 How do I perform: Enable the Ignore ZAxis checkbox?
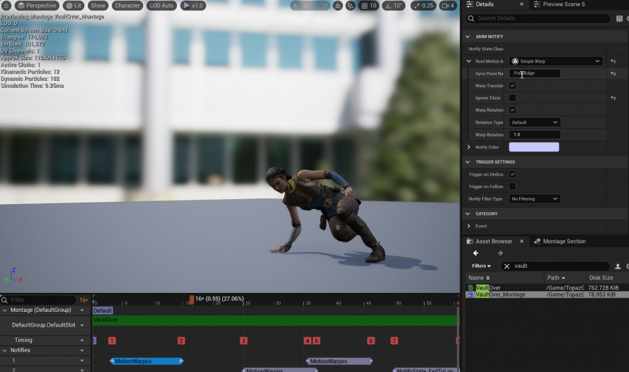pos(512,98)
